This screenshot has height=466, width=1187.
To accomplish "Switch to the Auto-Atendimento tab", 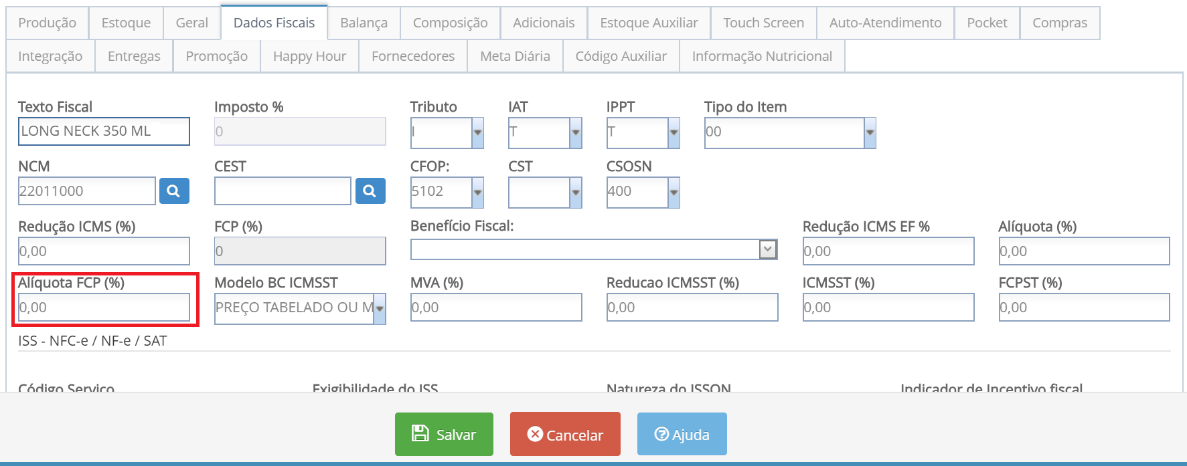I will [886, 23].
